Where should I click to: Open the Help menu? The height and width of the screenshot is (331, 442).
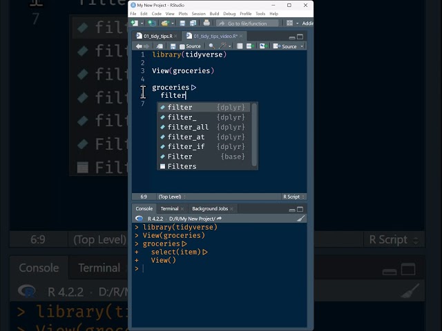(x=273, y=14)
